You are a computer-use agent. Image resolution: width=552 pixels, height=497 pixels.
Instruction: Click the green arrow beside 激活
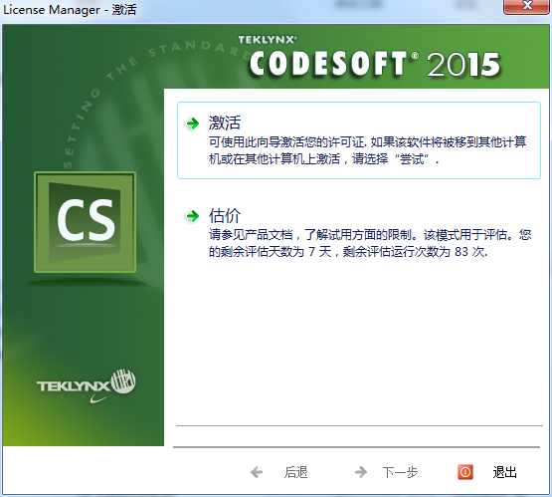point(193,124)
